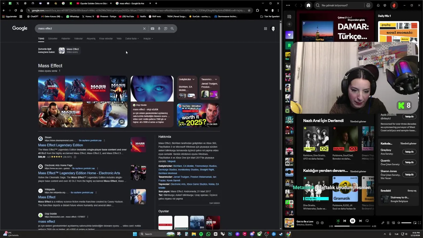423x238 pixels.
Task: Adjust the Spotify volume slider
Action: tap(406, 223)
